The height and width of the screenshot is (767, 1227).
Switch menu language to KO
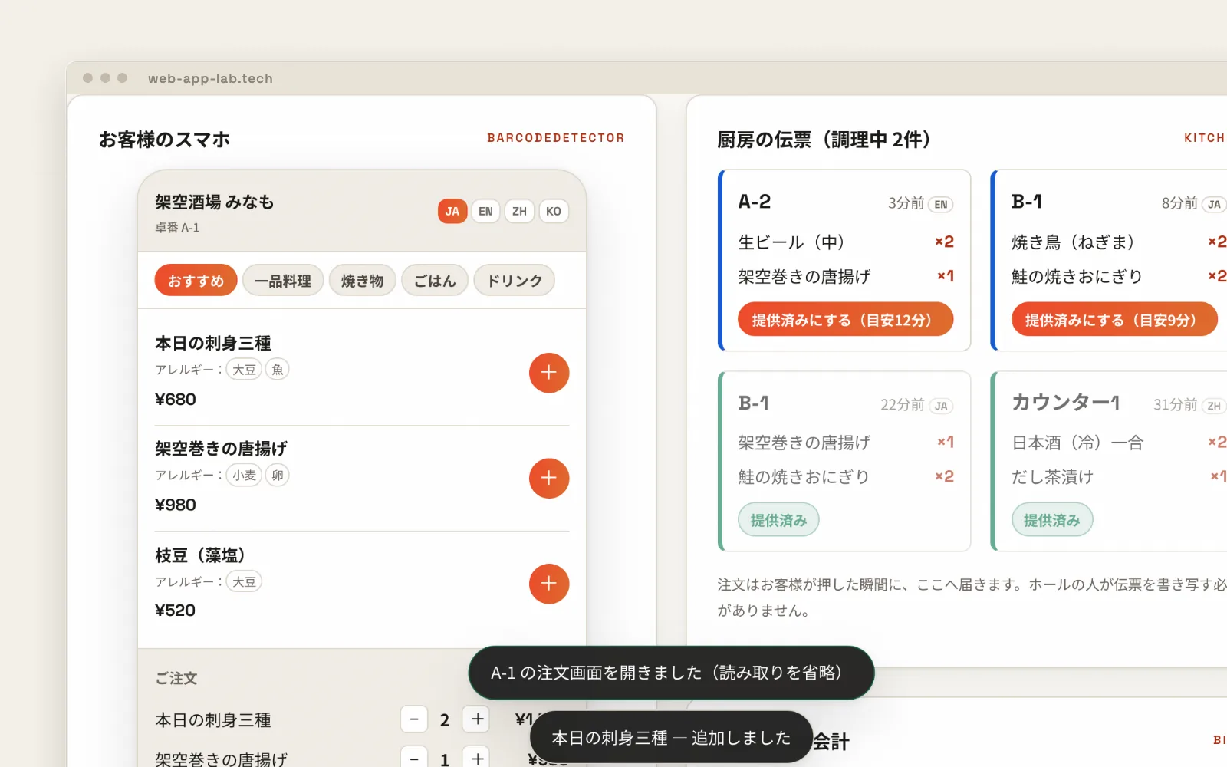(554, 211)
